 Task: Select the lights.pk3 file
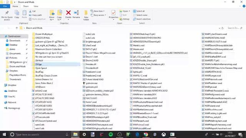[x=136, y=72]
